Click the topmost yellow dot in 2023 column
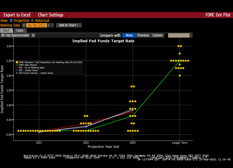233x168 pixels. (x=133, y=87)
